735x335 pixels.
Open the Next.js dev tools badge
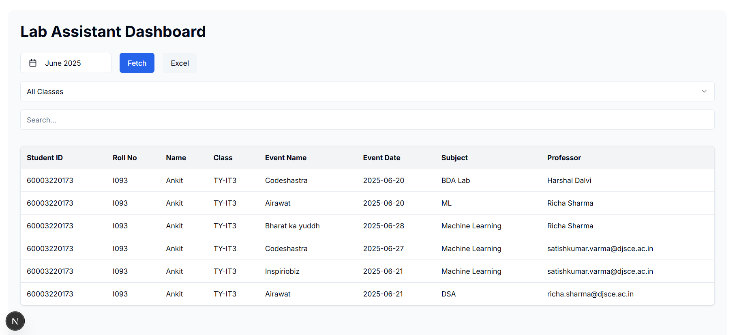[15, 321]
